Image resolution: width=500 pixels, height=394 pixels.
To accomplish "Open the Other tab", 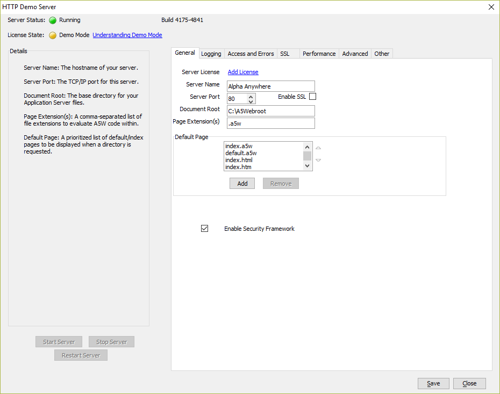I will [382, 54].
